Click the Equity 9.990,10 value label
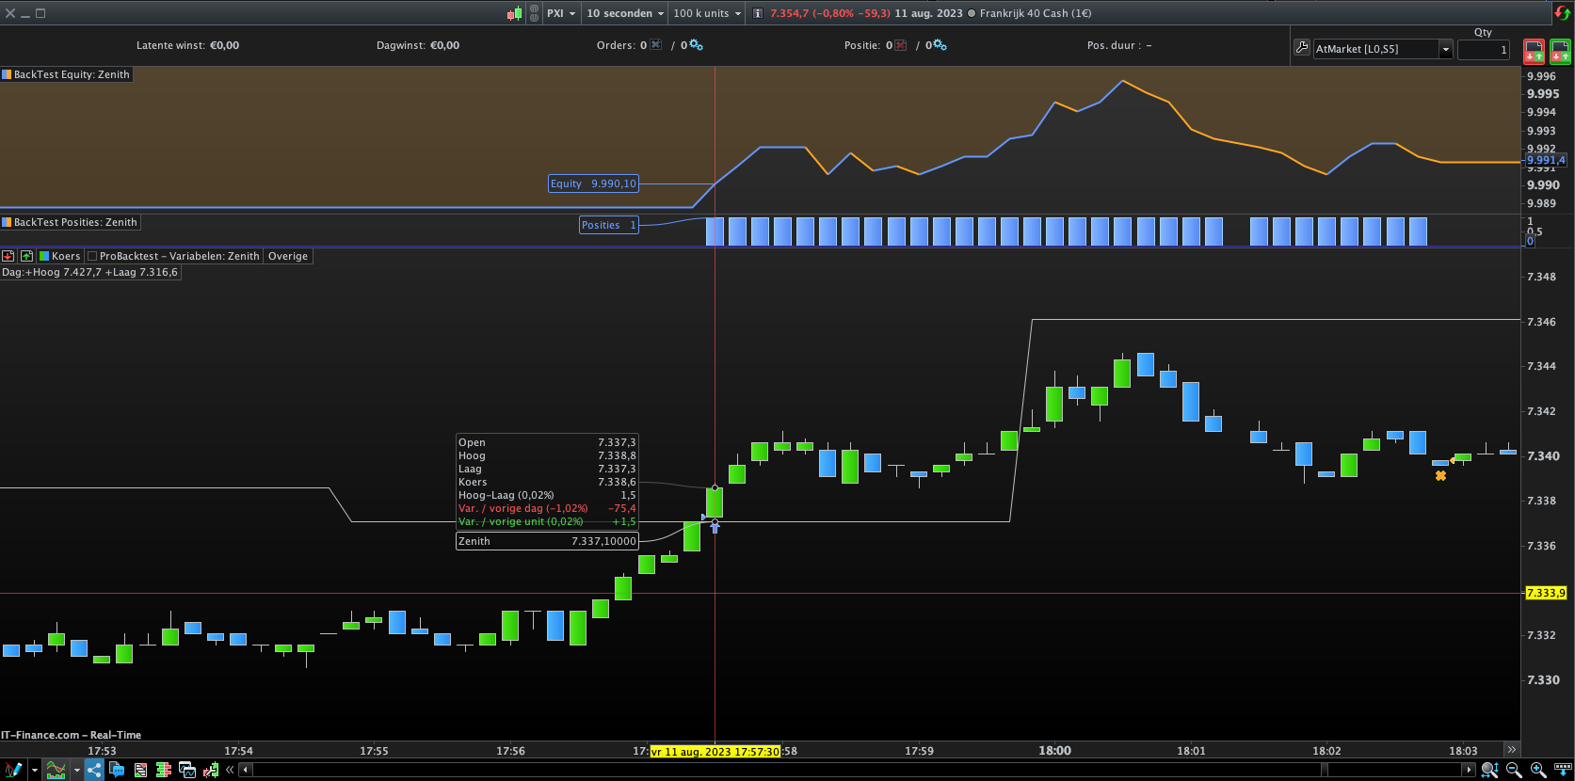This screenshot has width=1575, height=781. [x=593, y=183]
